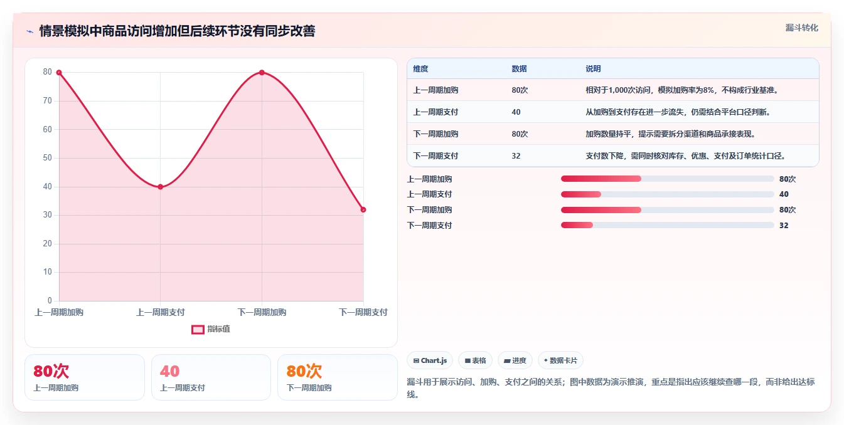Click the progress value 32
844x425 pixels.
coord(784,226)
